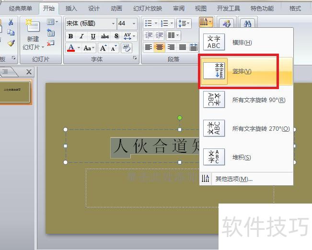This screenshot has width=312, height=250.
Task: Click Increase Font Size icon
Action: (103, 48)
